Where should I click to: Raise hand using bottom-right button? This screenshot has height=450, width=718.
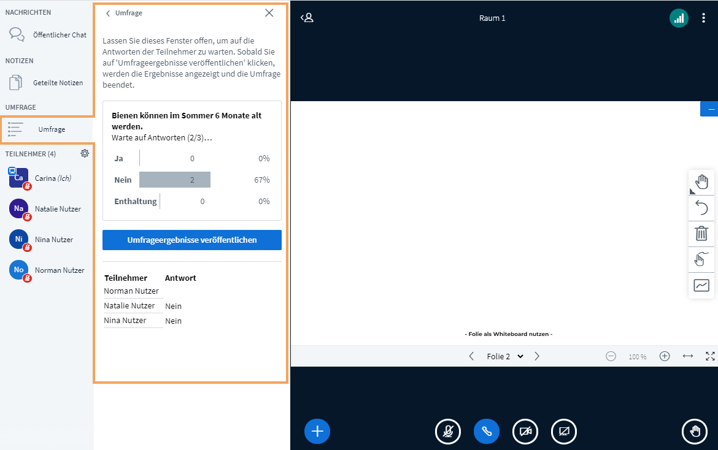click(695, 431)
